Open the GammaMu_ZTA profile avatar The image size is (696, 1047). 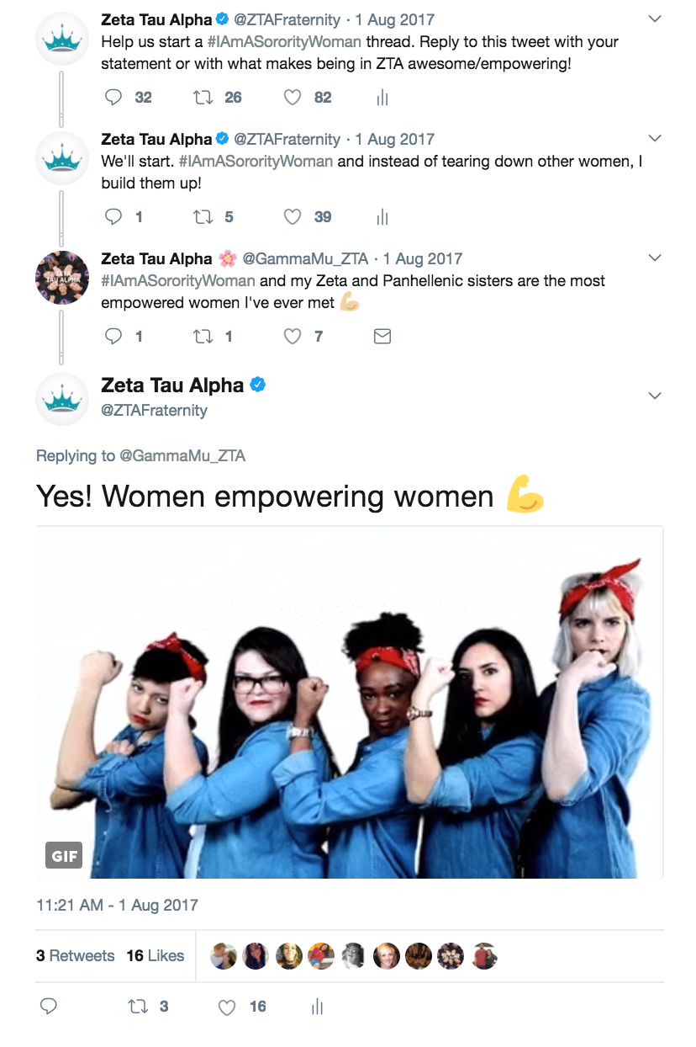click(62, 278)
